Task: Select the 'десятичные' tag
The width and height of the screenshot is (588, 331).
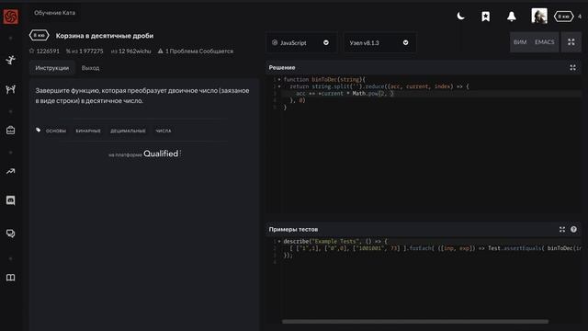Action: [x=128, y=131]
